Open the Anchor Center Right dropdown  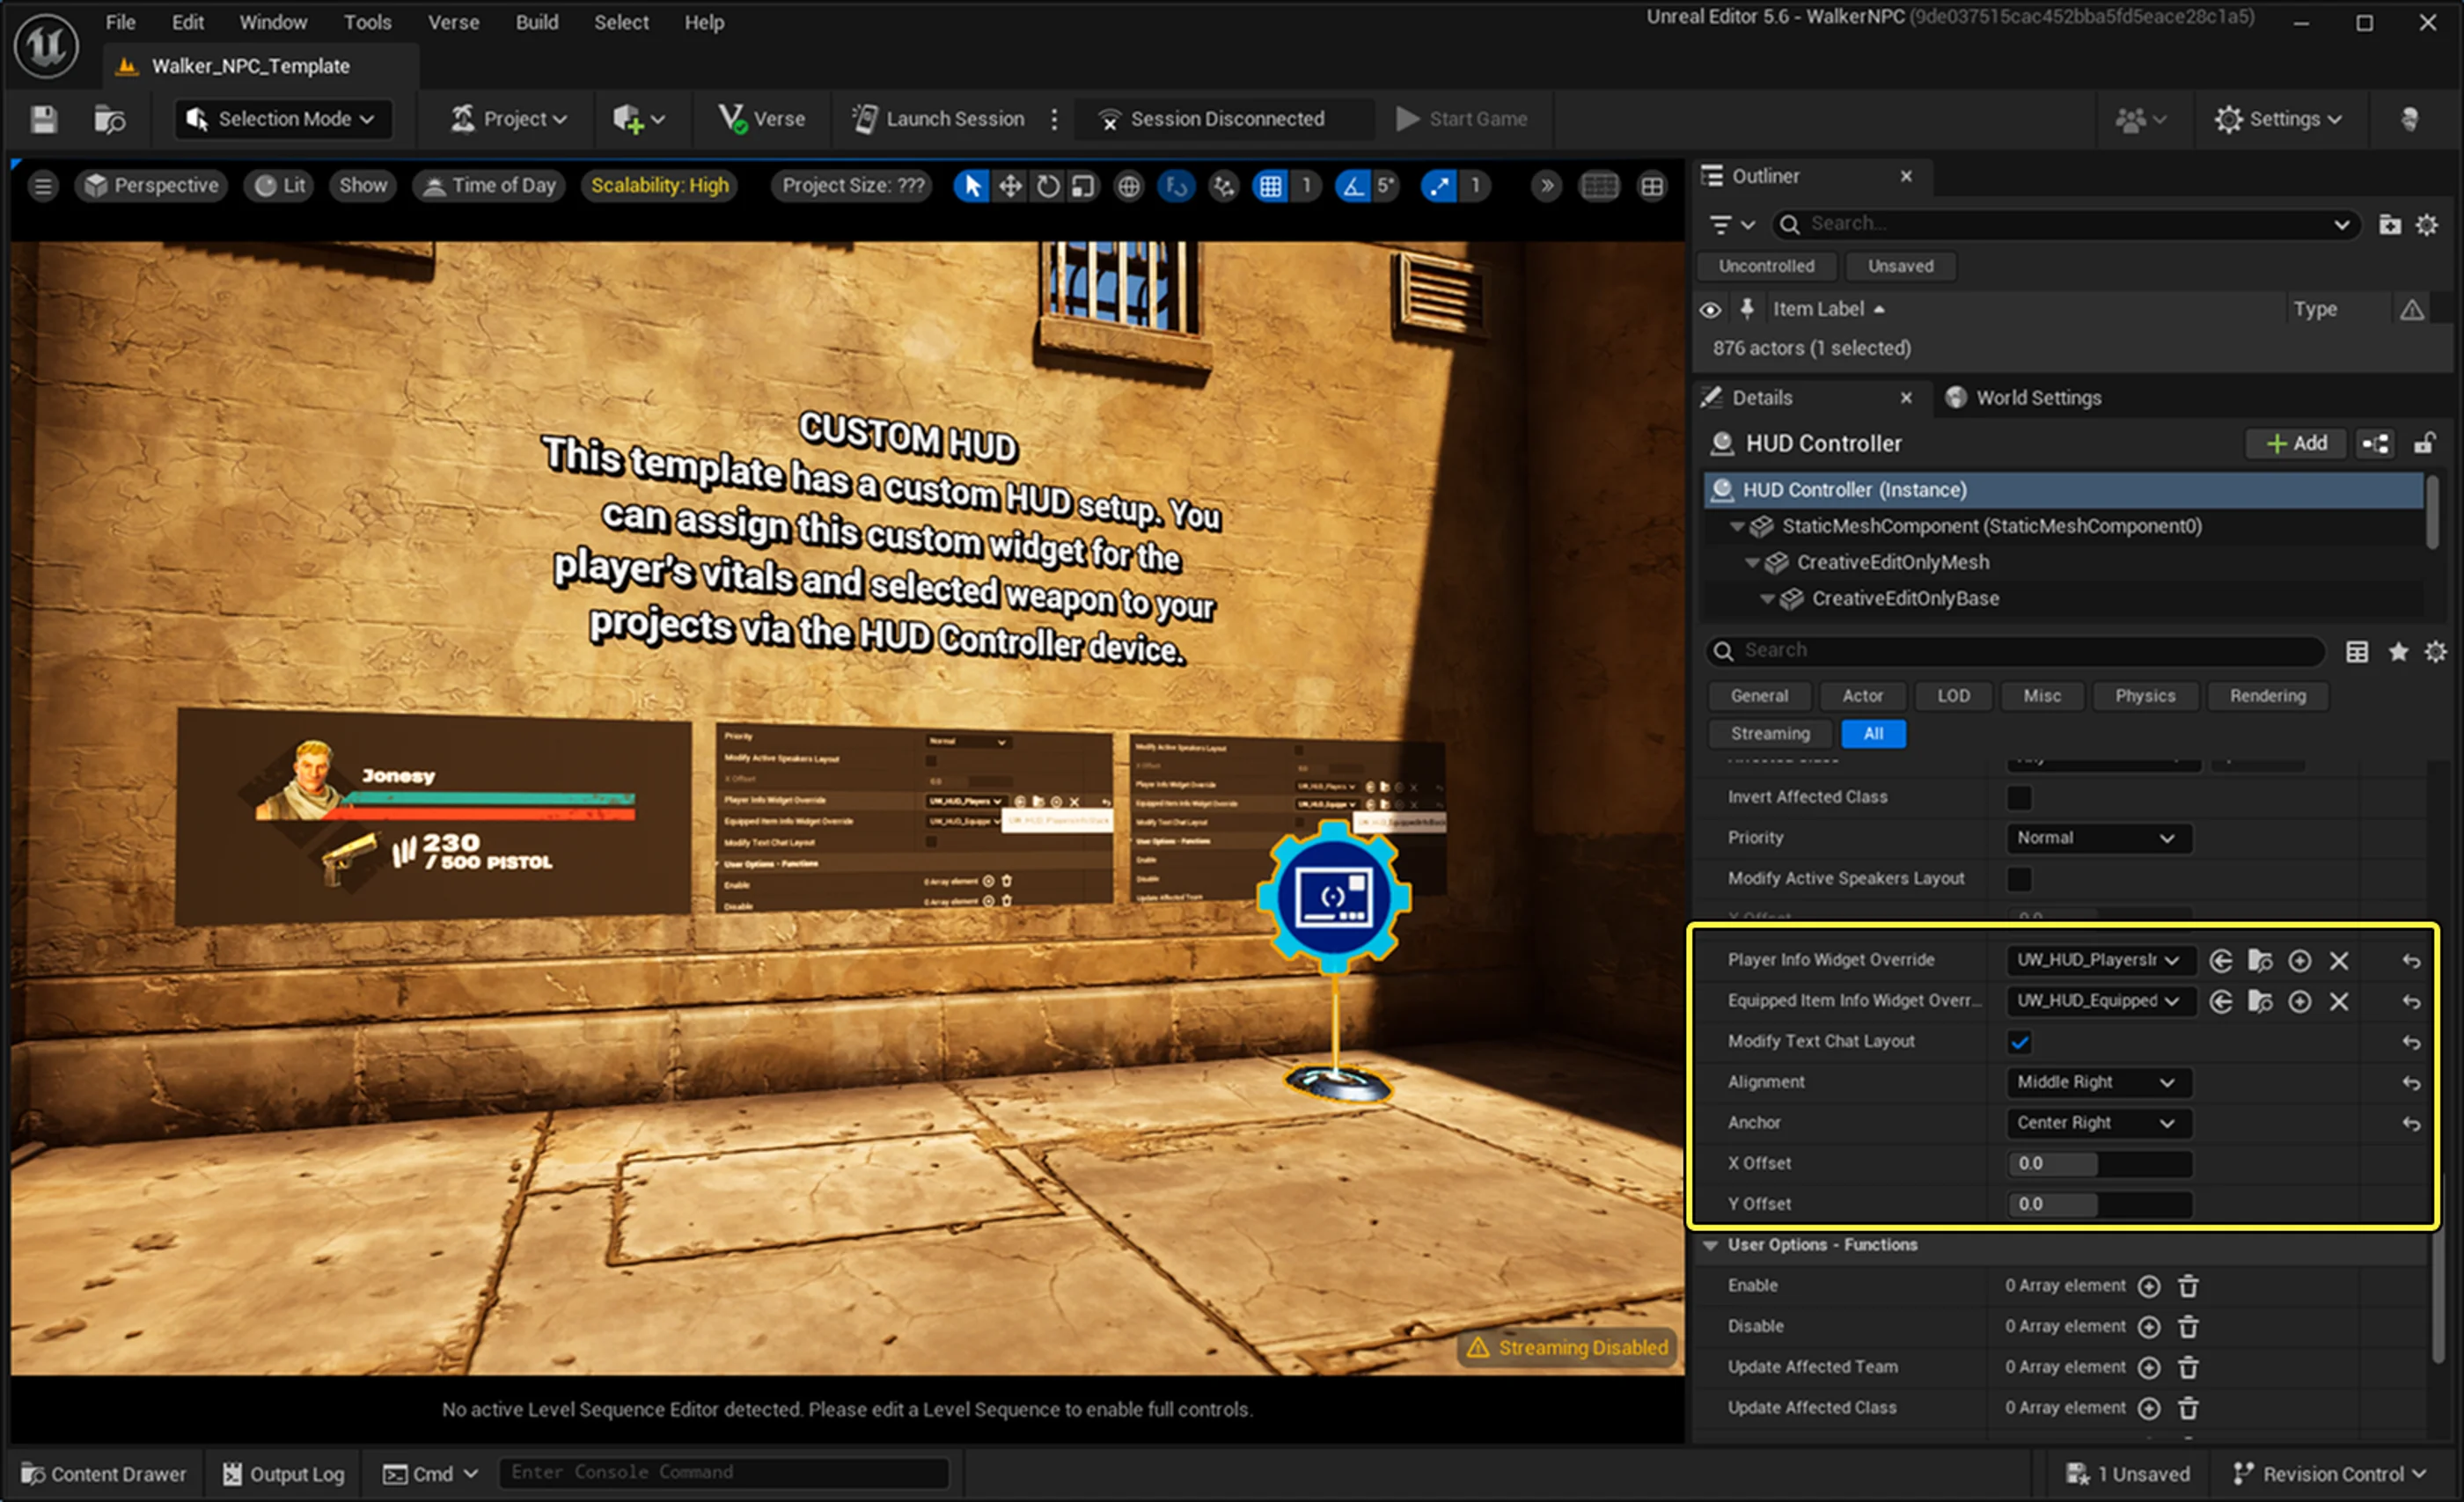click(2098, 1123)
